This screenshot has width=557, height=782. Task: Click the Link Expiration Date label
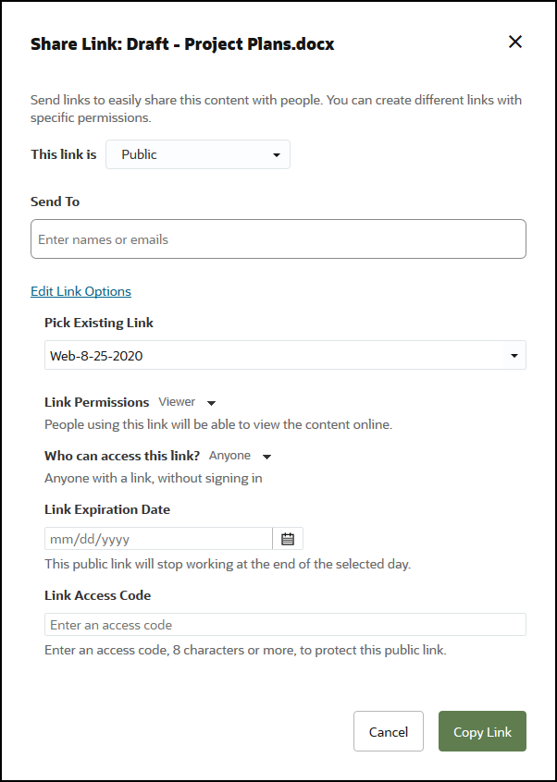(x=107, y=509)
